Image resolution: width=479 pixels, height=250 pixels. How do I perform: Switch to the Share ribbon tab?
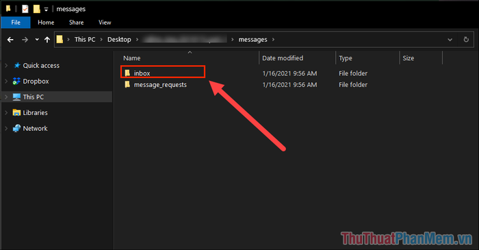[77, 23]
